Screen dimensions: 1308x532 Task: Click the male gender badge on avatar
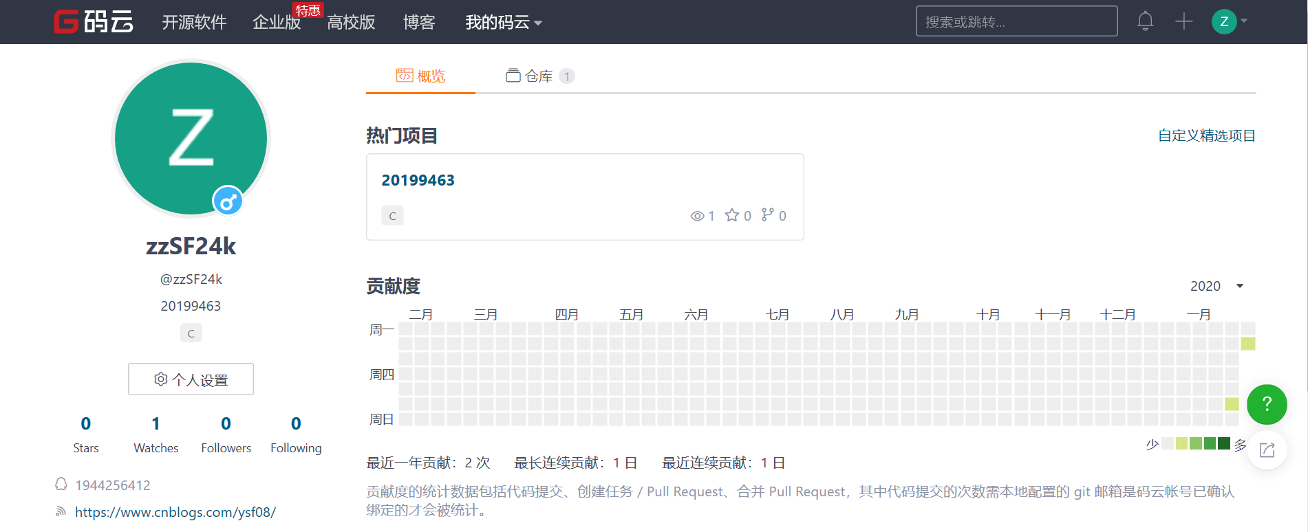point(228,201)
